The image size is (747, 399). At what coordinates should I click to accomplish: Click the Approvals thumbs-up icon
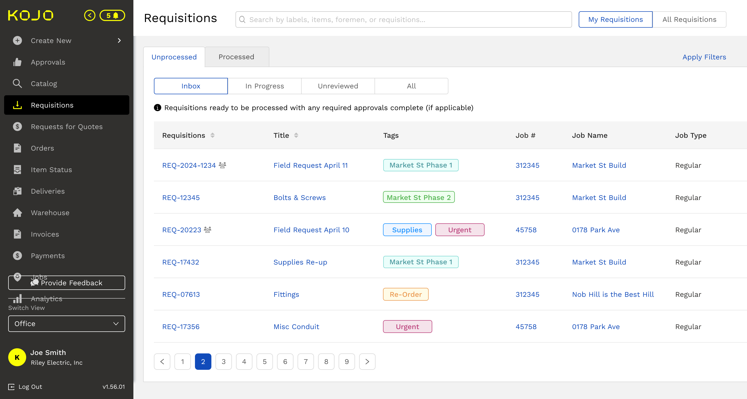click(x=17, y=62)
